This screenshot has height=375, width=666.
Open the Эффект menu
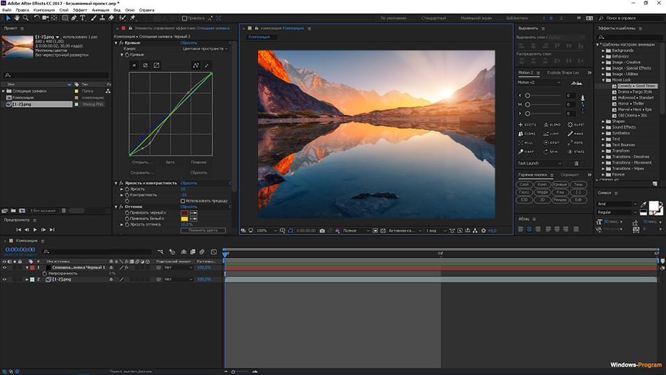click(x=80, y=10)
